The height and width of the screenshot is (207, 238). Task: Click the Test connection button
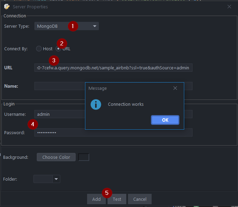tap(117, 199)
